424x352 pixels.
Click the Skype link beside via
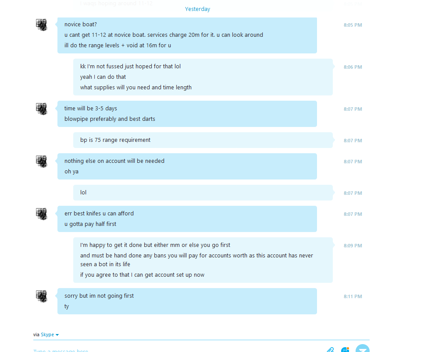[x=47, y=334]
